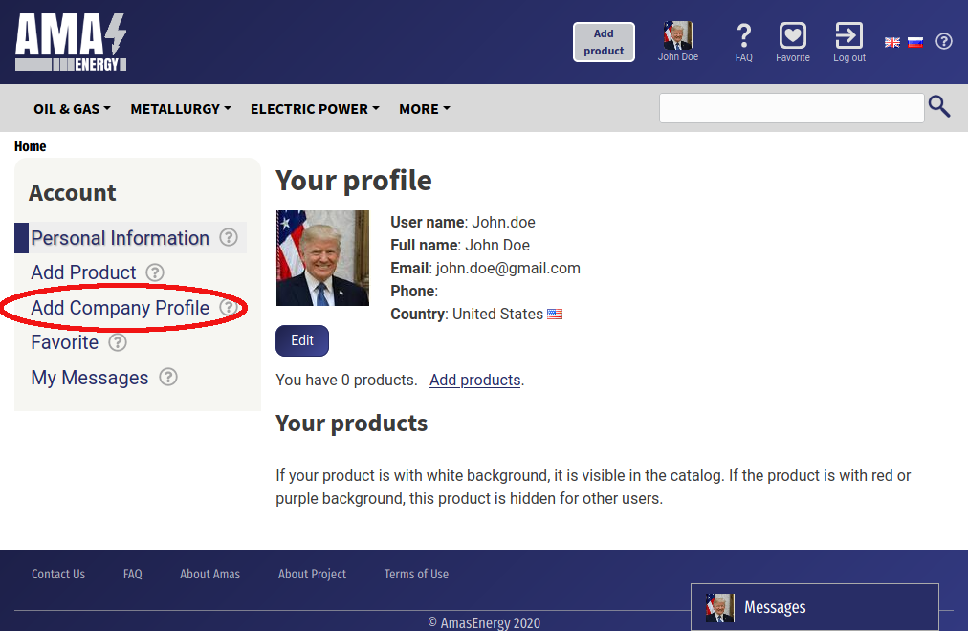Switch language to English flag

pos(892,43)
